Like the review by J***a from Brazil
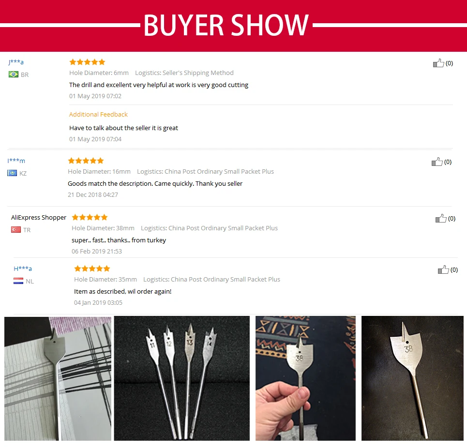The width and height of the screenshot is (467, 447). 438,63
